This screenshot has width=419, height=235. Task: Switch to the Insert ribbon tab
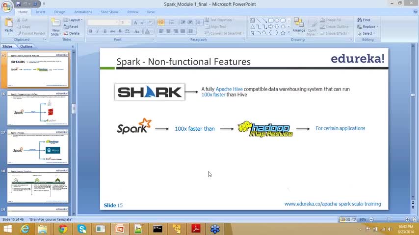coord(41,12)
